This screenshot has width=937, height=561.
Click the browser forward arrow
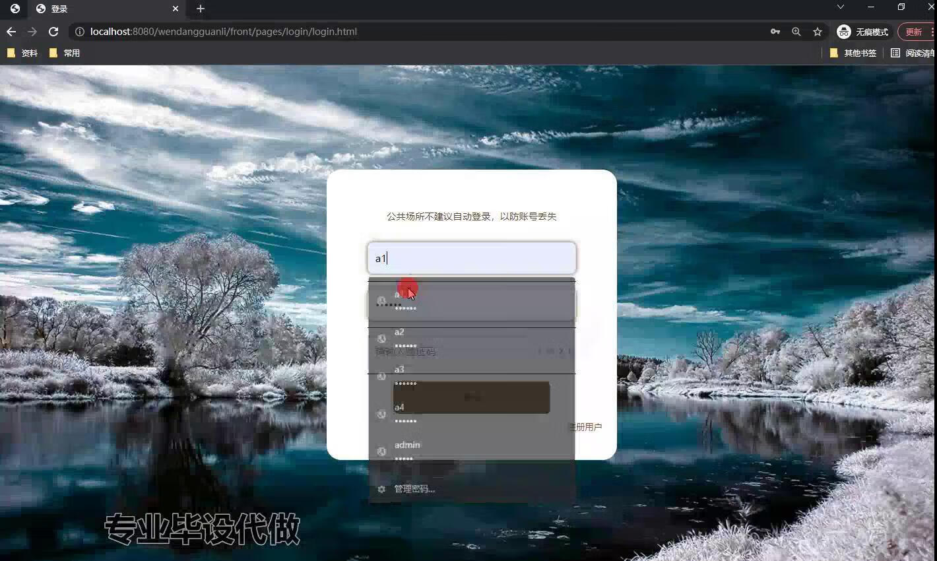pos(32,32)
